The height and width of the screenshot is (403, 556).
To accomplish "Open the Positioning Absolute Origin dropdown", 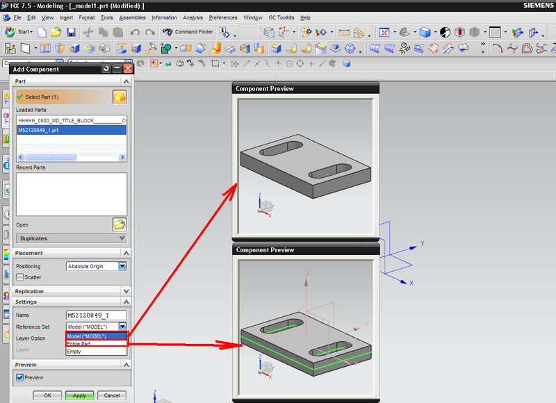I will [x=123, y=266].
